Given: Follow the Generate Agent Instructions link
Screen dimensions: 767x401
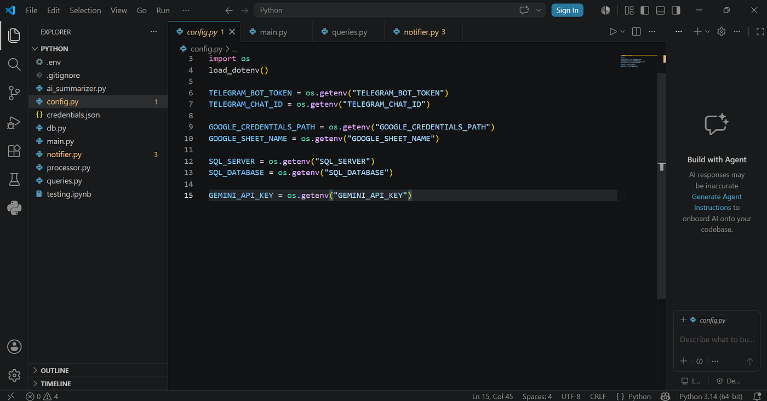Looking at the screenshot, I should pos(717,202).
